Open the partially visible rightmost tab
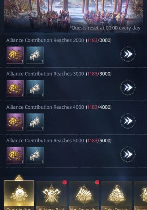Screen dimensions: 147x210 coord(141,195)
